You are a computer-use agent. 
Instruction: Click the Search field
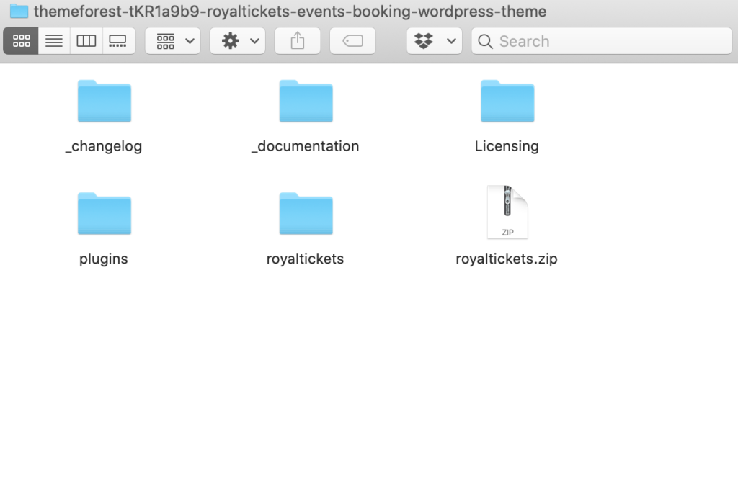click(x=602, y=41)
